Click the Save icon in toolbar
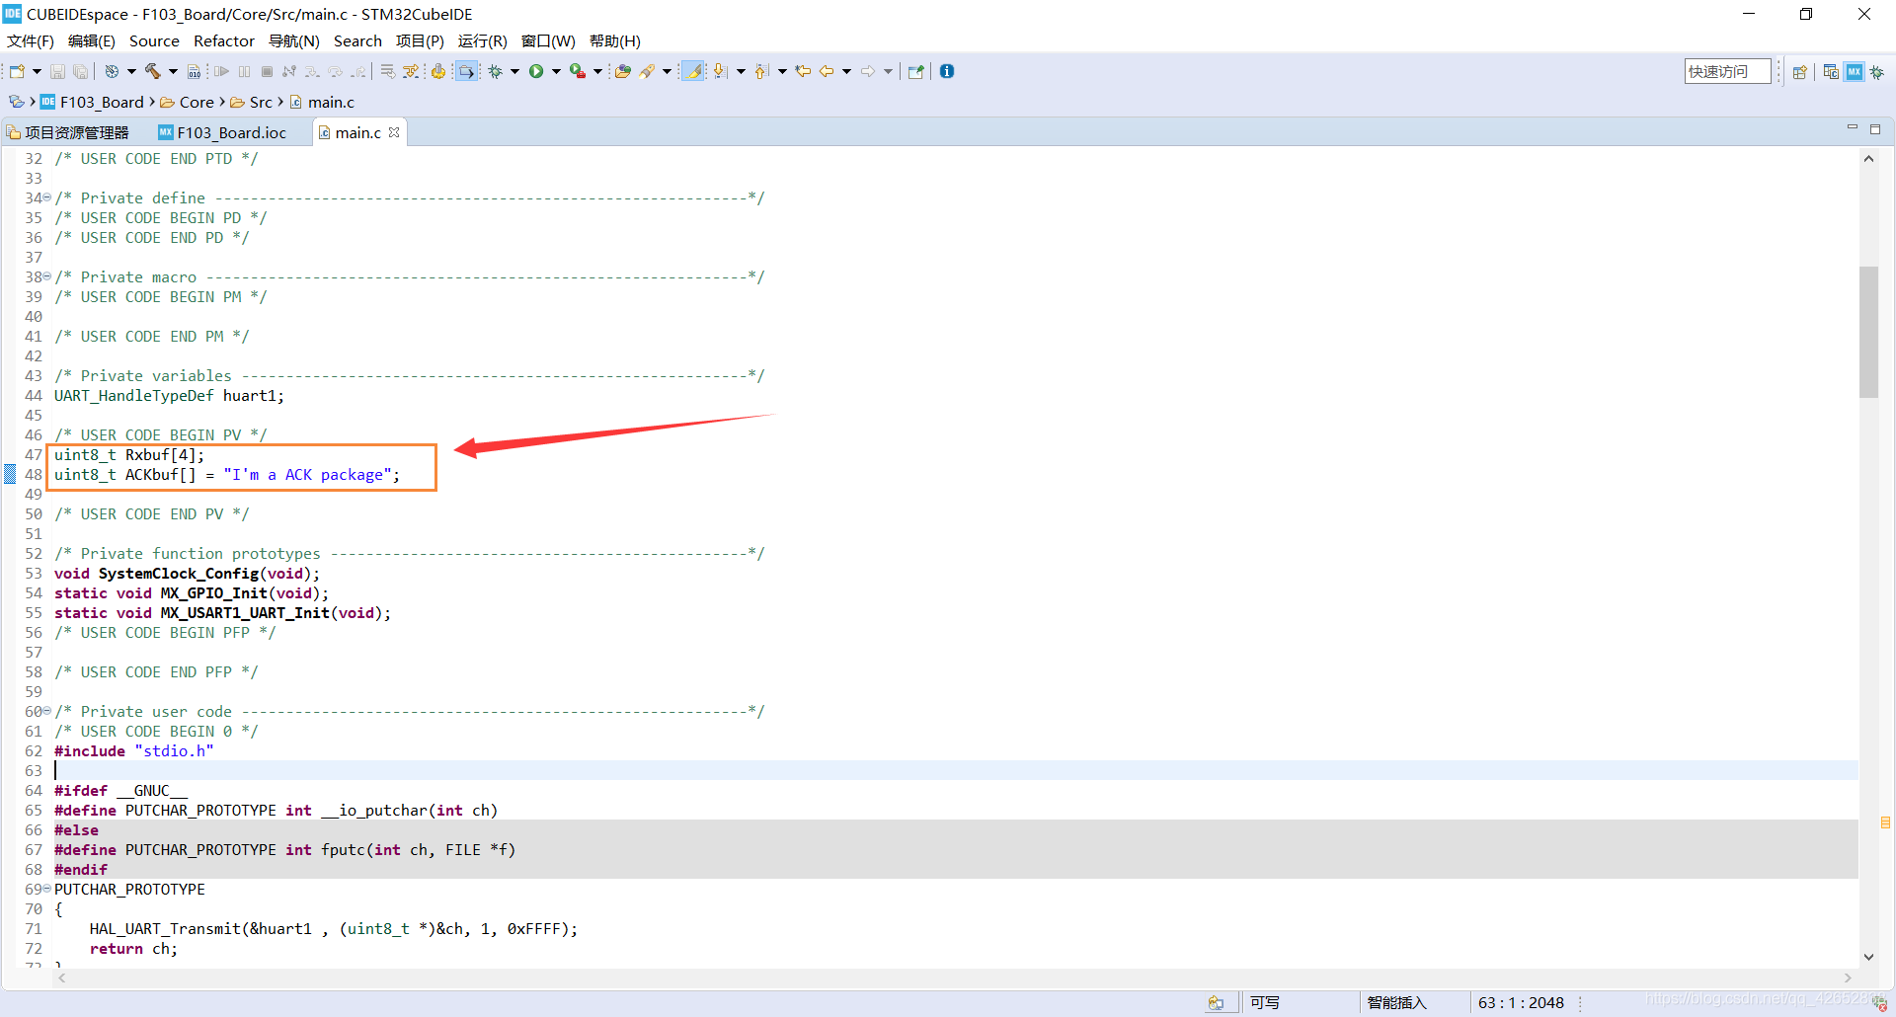 (x=57, y=71)
